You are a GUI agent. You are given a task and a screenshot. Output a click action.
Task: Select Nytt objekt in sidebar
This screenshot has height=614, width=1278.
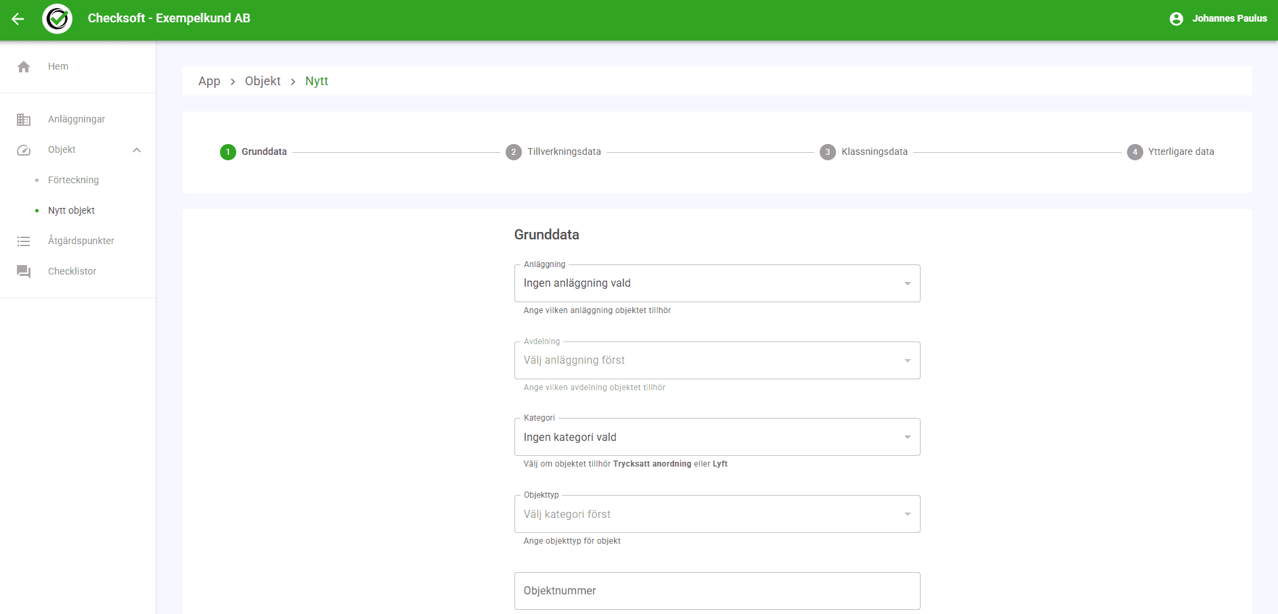[x=78, y=210]
